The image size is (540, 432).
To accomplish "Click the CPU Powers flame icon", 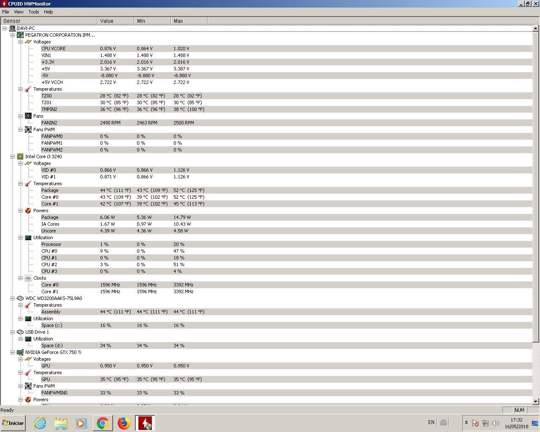I will pos(28,211).
